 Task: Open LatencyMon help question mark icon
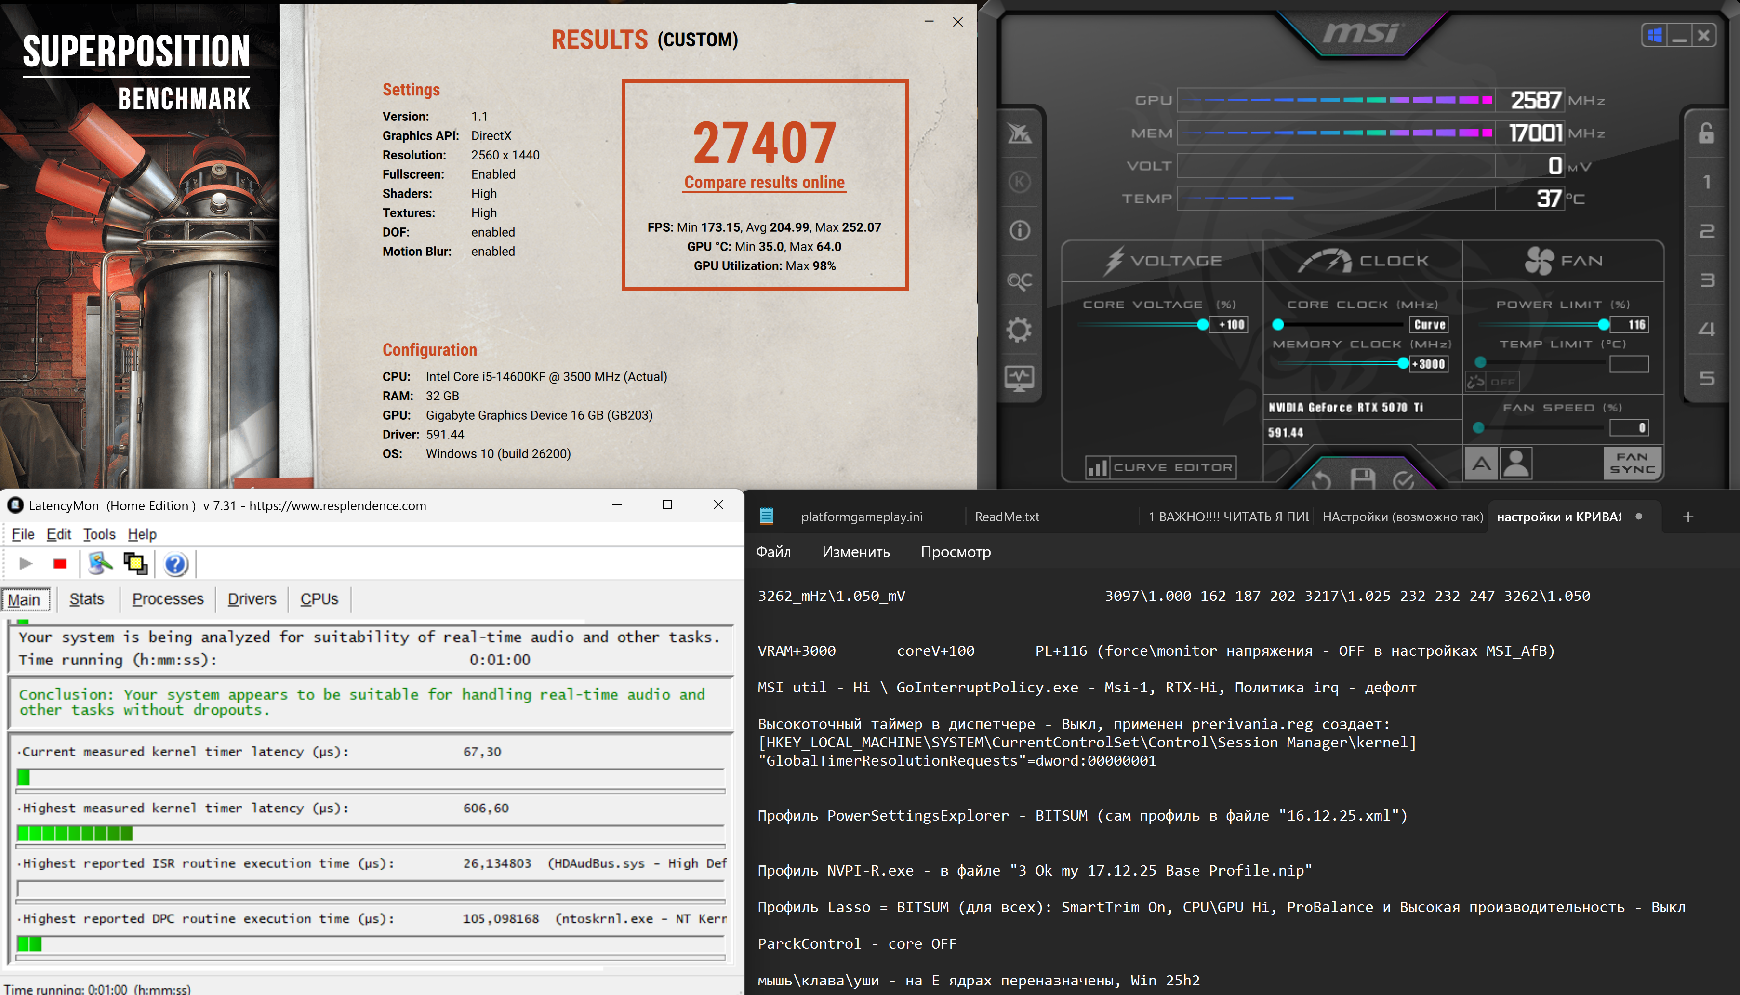tap(176, 564)
